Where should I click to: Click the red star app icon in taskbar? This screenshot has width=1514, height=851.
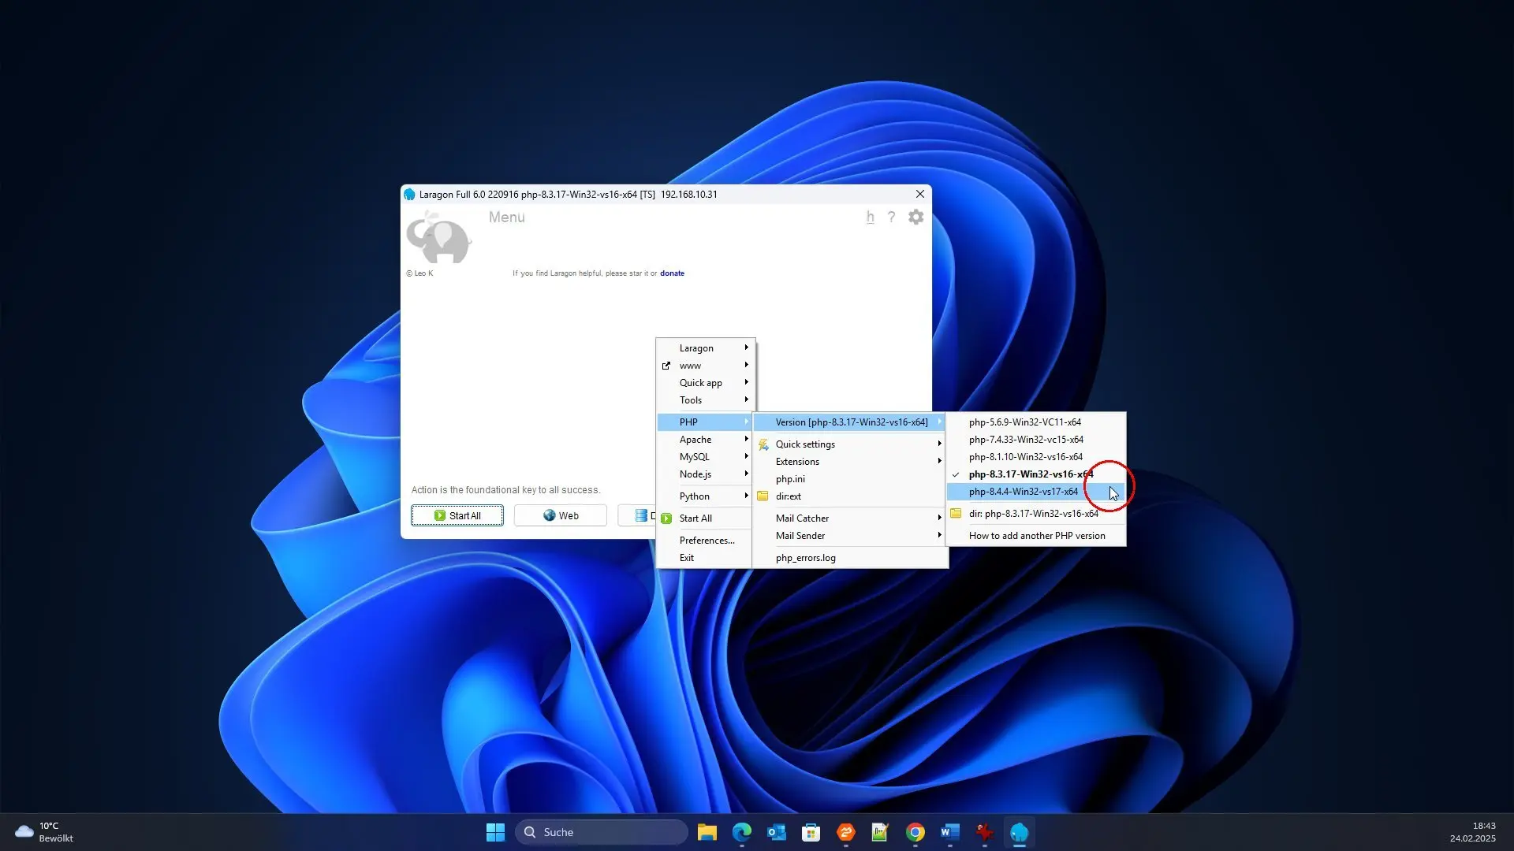(x=984, y=832)
